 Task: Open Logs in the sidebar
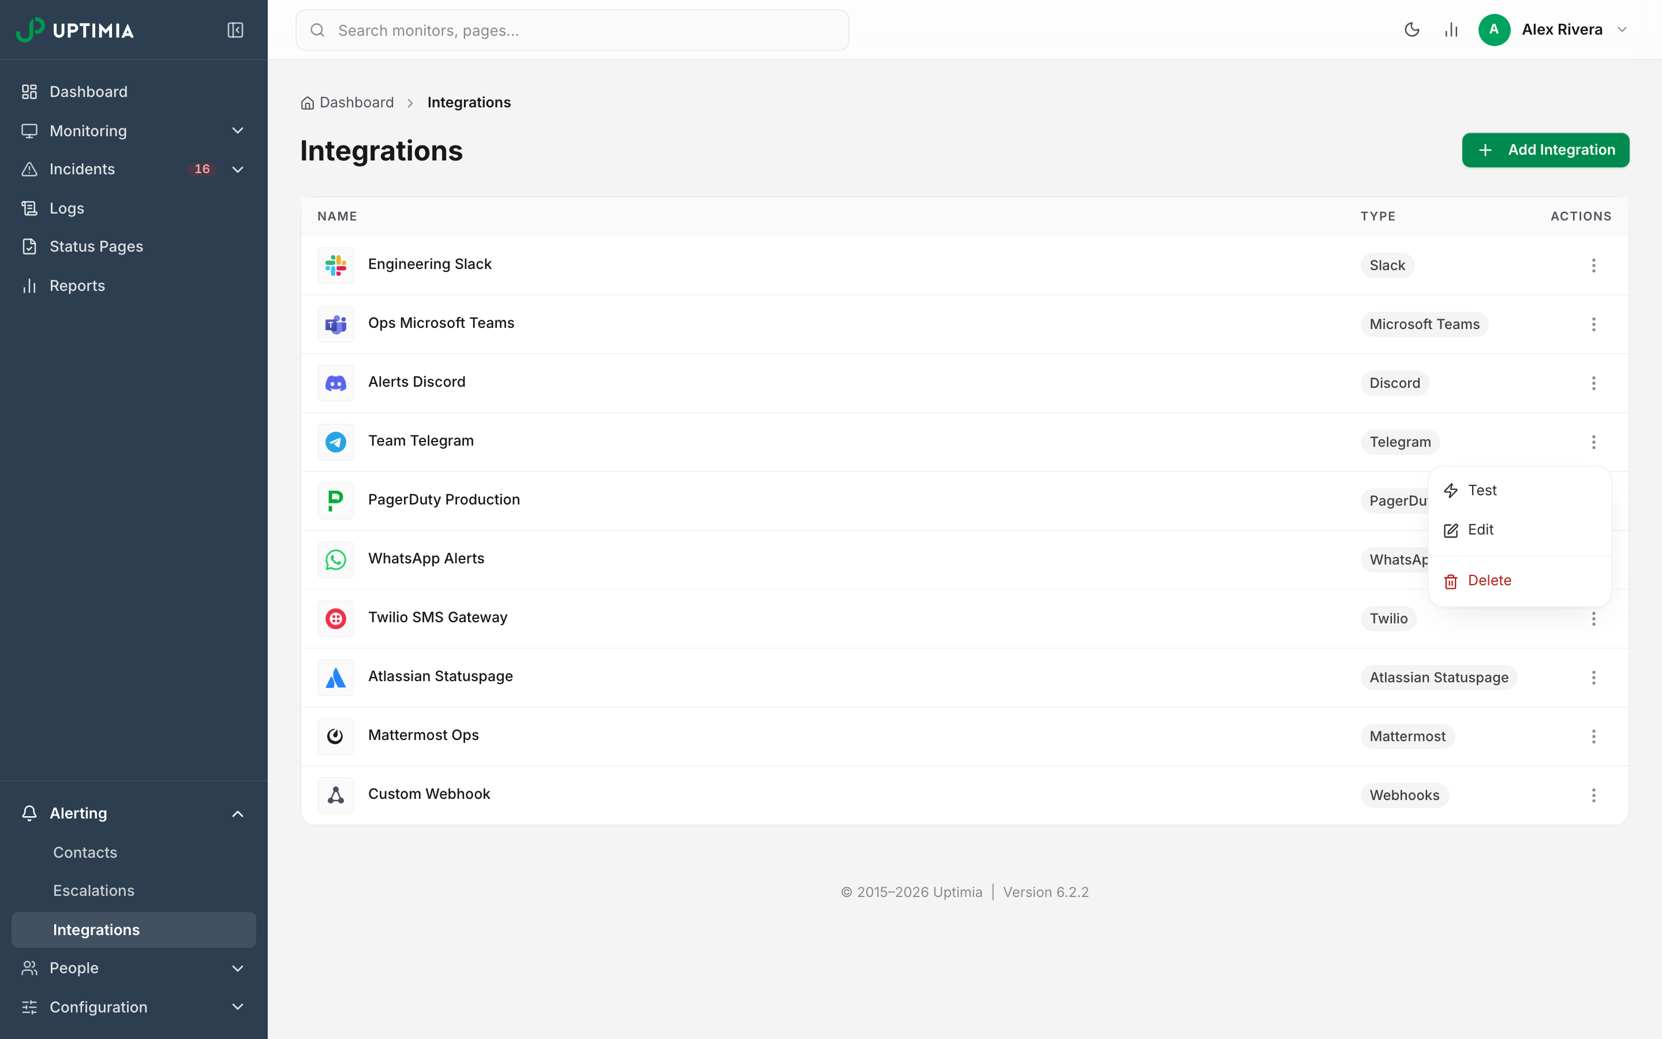coord(134,208)
